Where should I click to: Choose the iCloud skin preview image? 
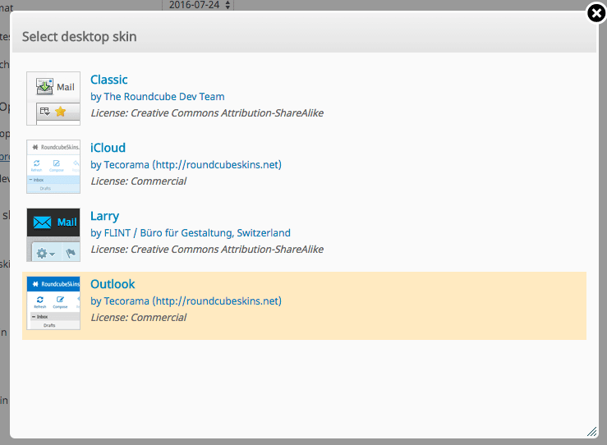click(x=53, y=167)
